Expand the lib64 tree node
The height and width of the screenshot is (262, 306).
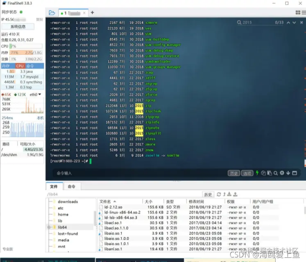pos(49,227)
